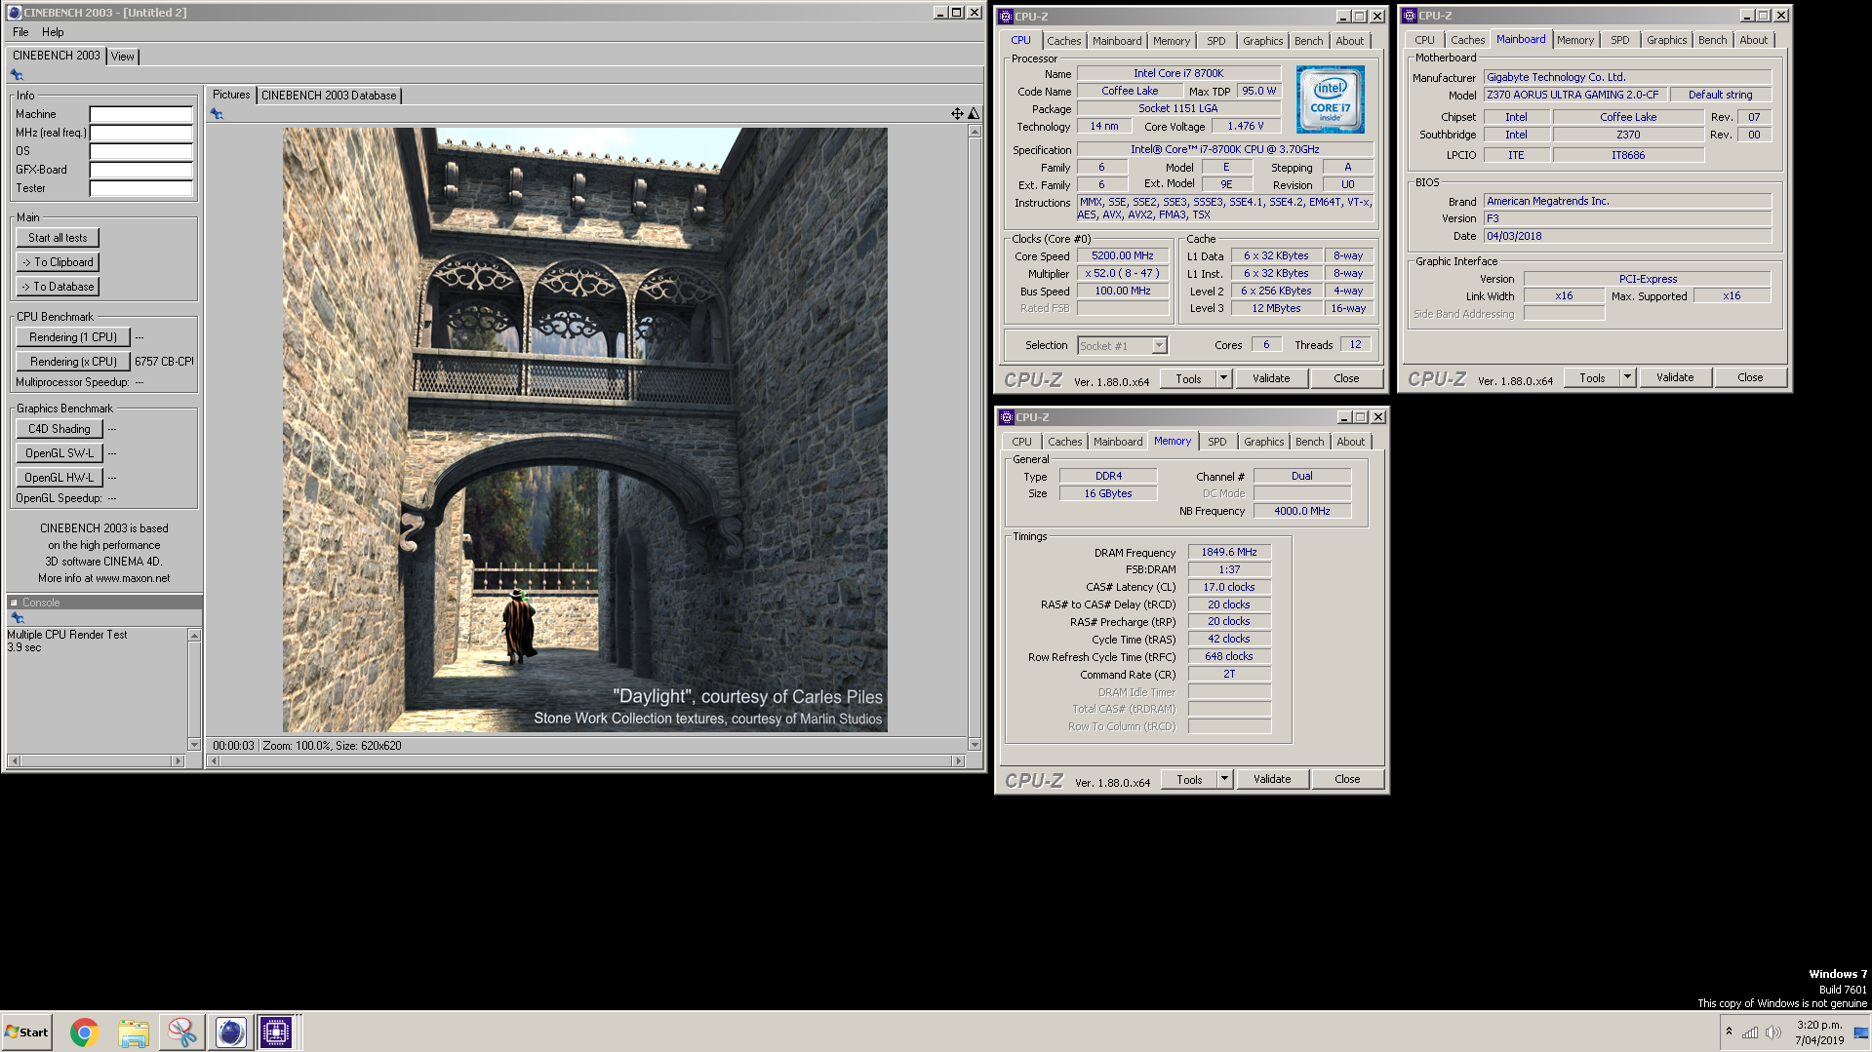
Task: Open Snipping Tool from the taskbar
Action: 181,1032
